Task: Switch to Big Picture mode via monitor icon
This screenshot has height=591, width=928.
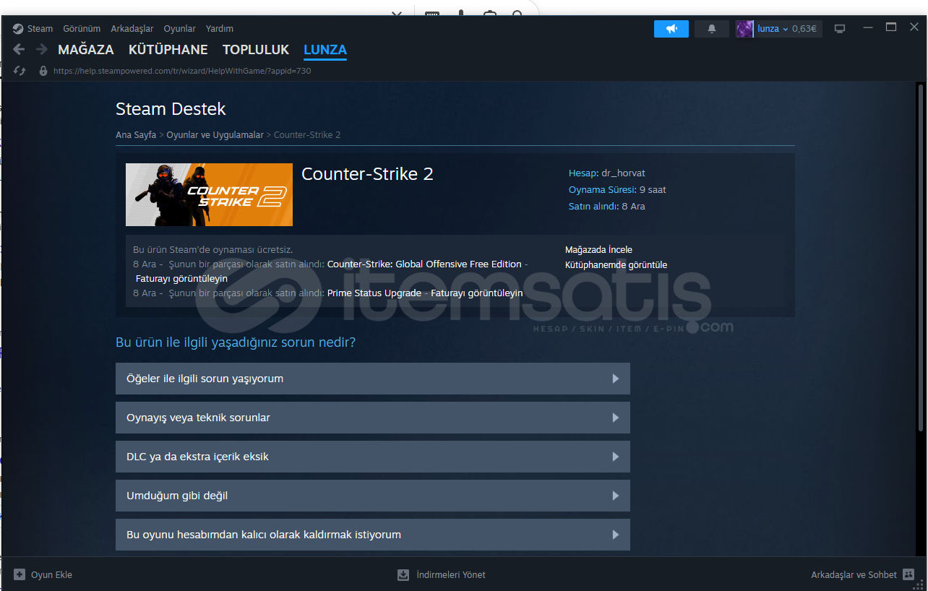Action: (840, 29)
